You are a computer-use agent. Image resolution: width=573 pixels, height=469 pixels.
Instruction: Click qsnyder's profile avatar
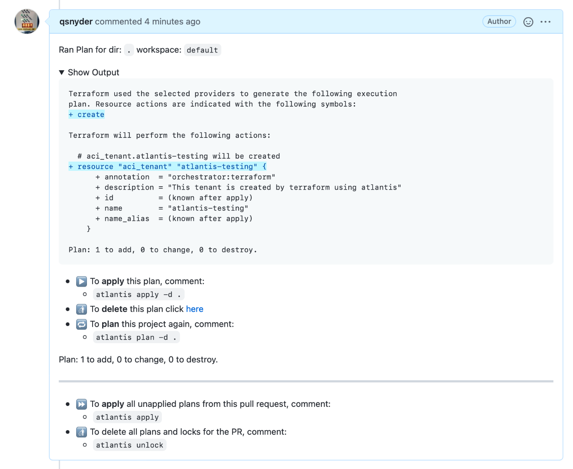[x=26, y=22]
